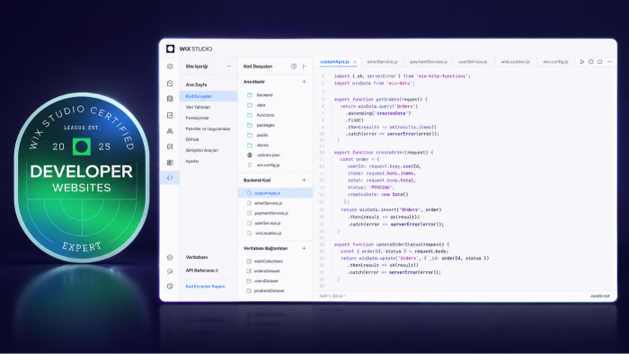Viewport: 629px width, 354px height.
Task: Open Fonksiyonlar in the site menu
Action: pos(198,118)
